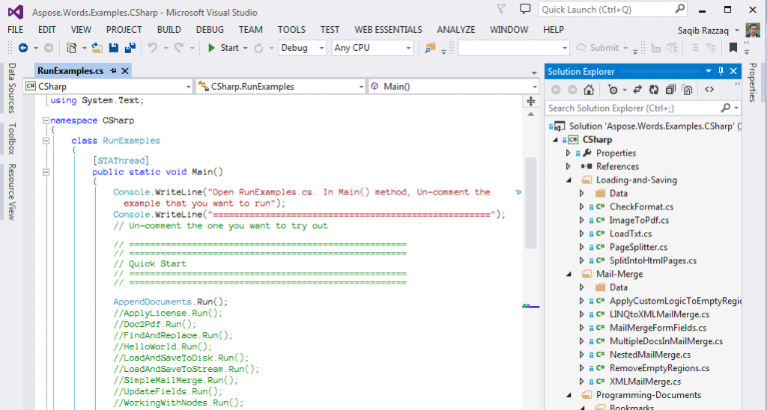
Task: Click the Start debugging button
Action: [223, 48]
